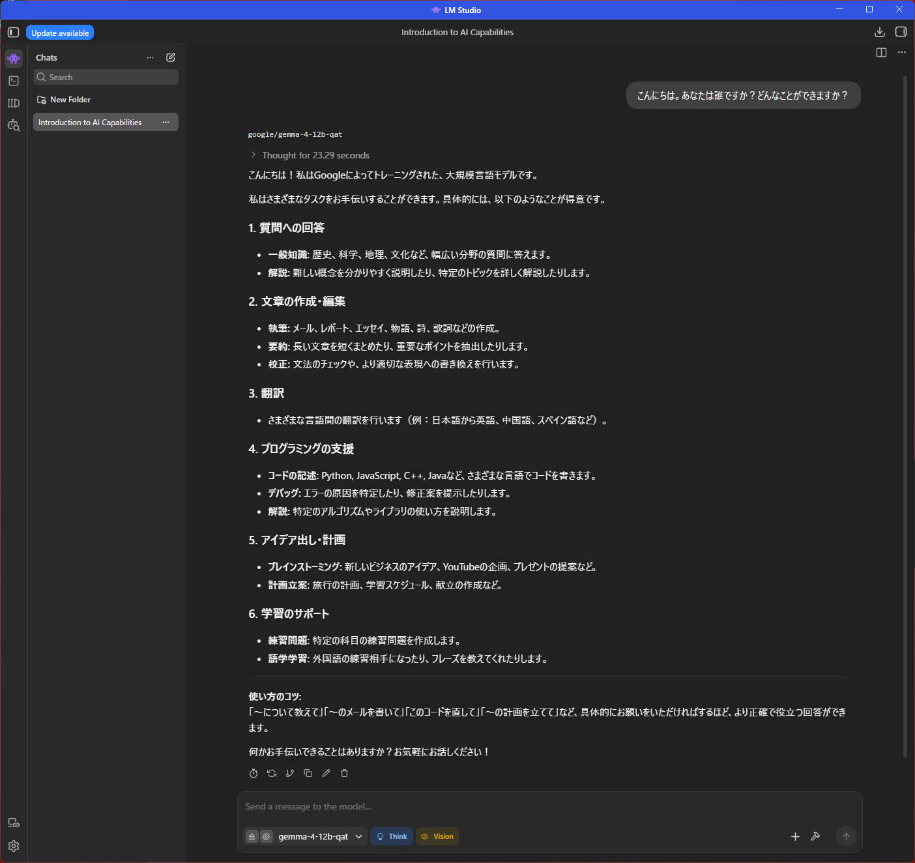Click the 使い方のコツ label
The image size is (915, 863).
pyautogui.click(x=275, y=696)
